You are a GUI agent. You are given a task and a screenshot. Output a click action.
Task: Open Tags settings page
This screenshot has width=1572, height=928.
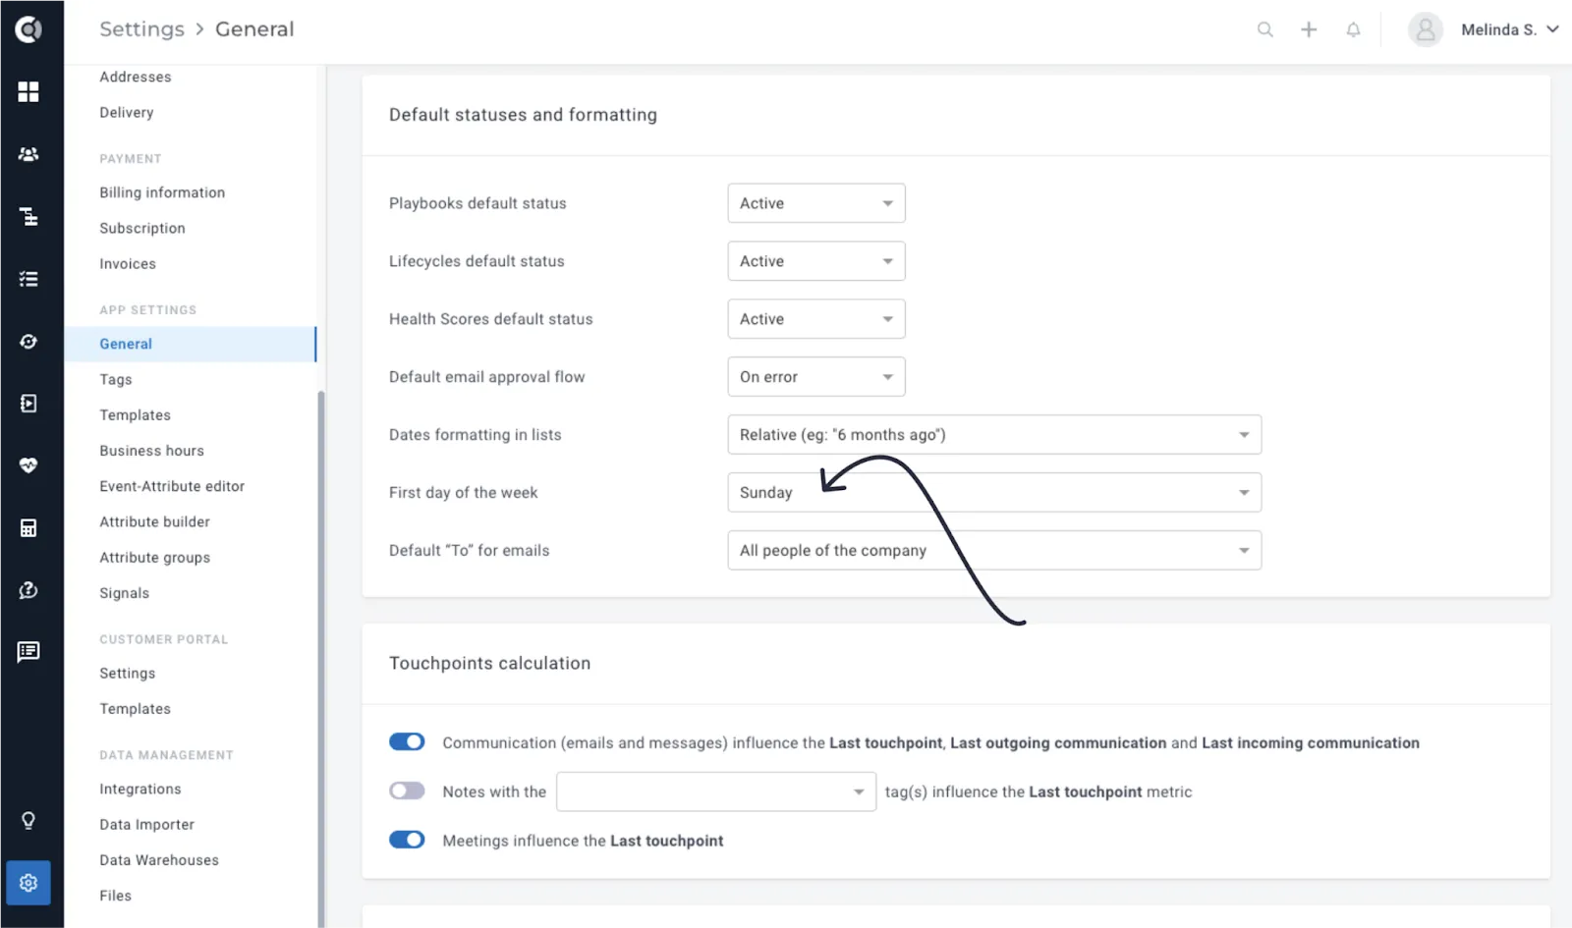(116, 380)
